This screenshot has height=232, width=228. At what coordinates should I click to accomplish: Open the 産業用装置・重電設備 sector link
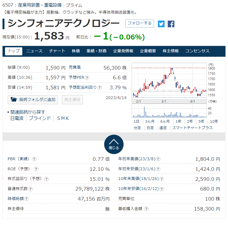40,5
